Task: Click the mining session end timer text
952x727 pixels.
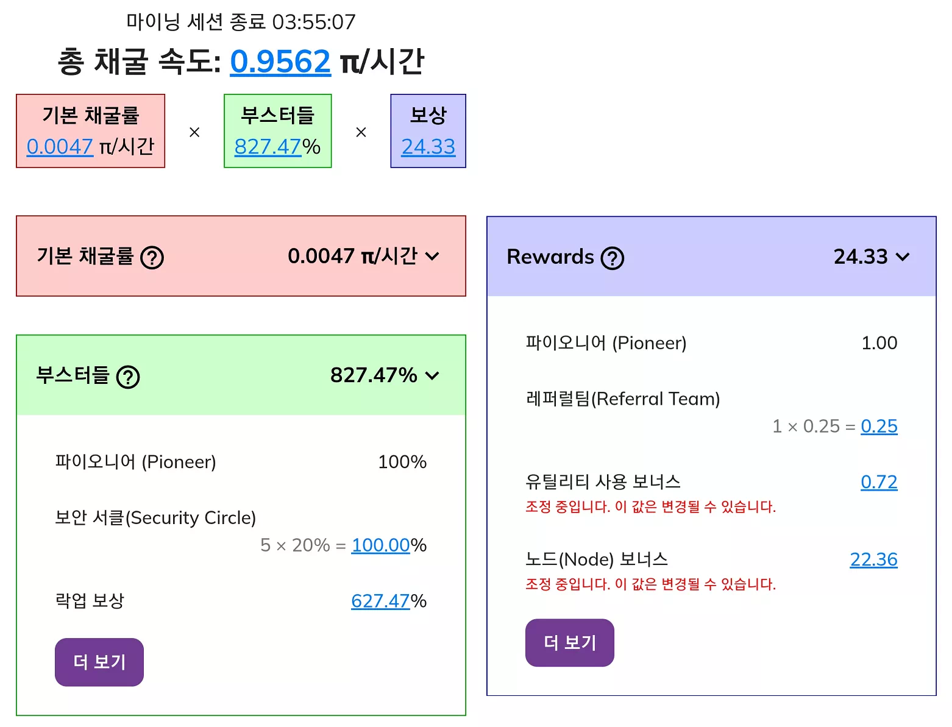Action: [x=241, y=21]
